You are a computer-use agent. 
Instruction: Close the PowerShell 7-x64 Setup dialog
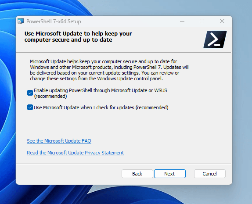222,21
